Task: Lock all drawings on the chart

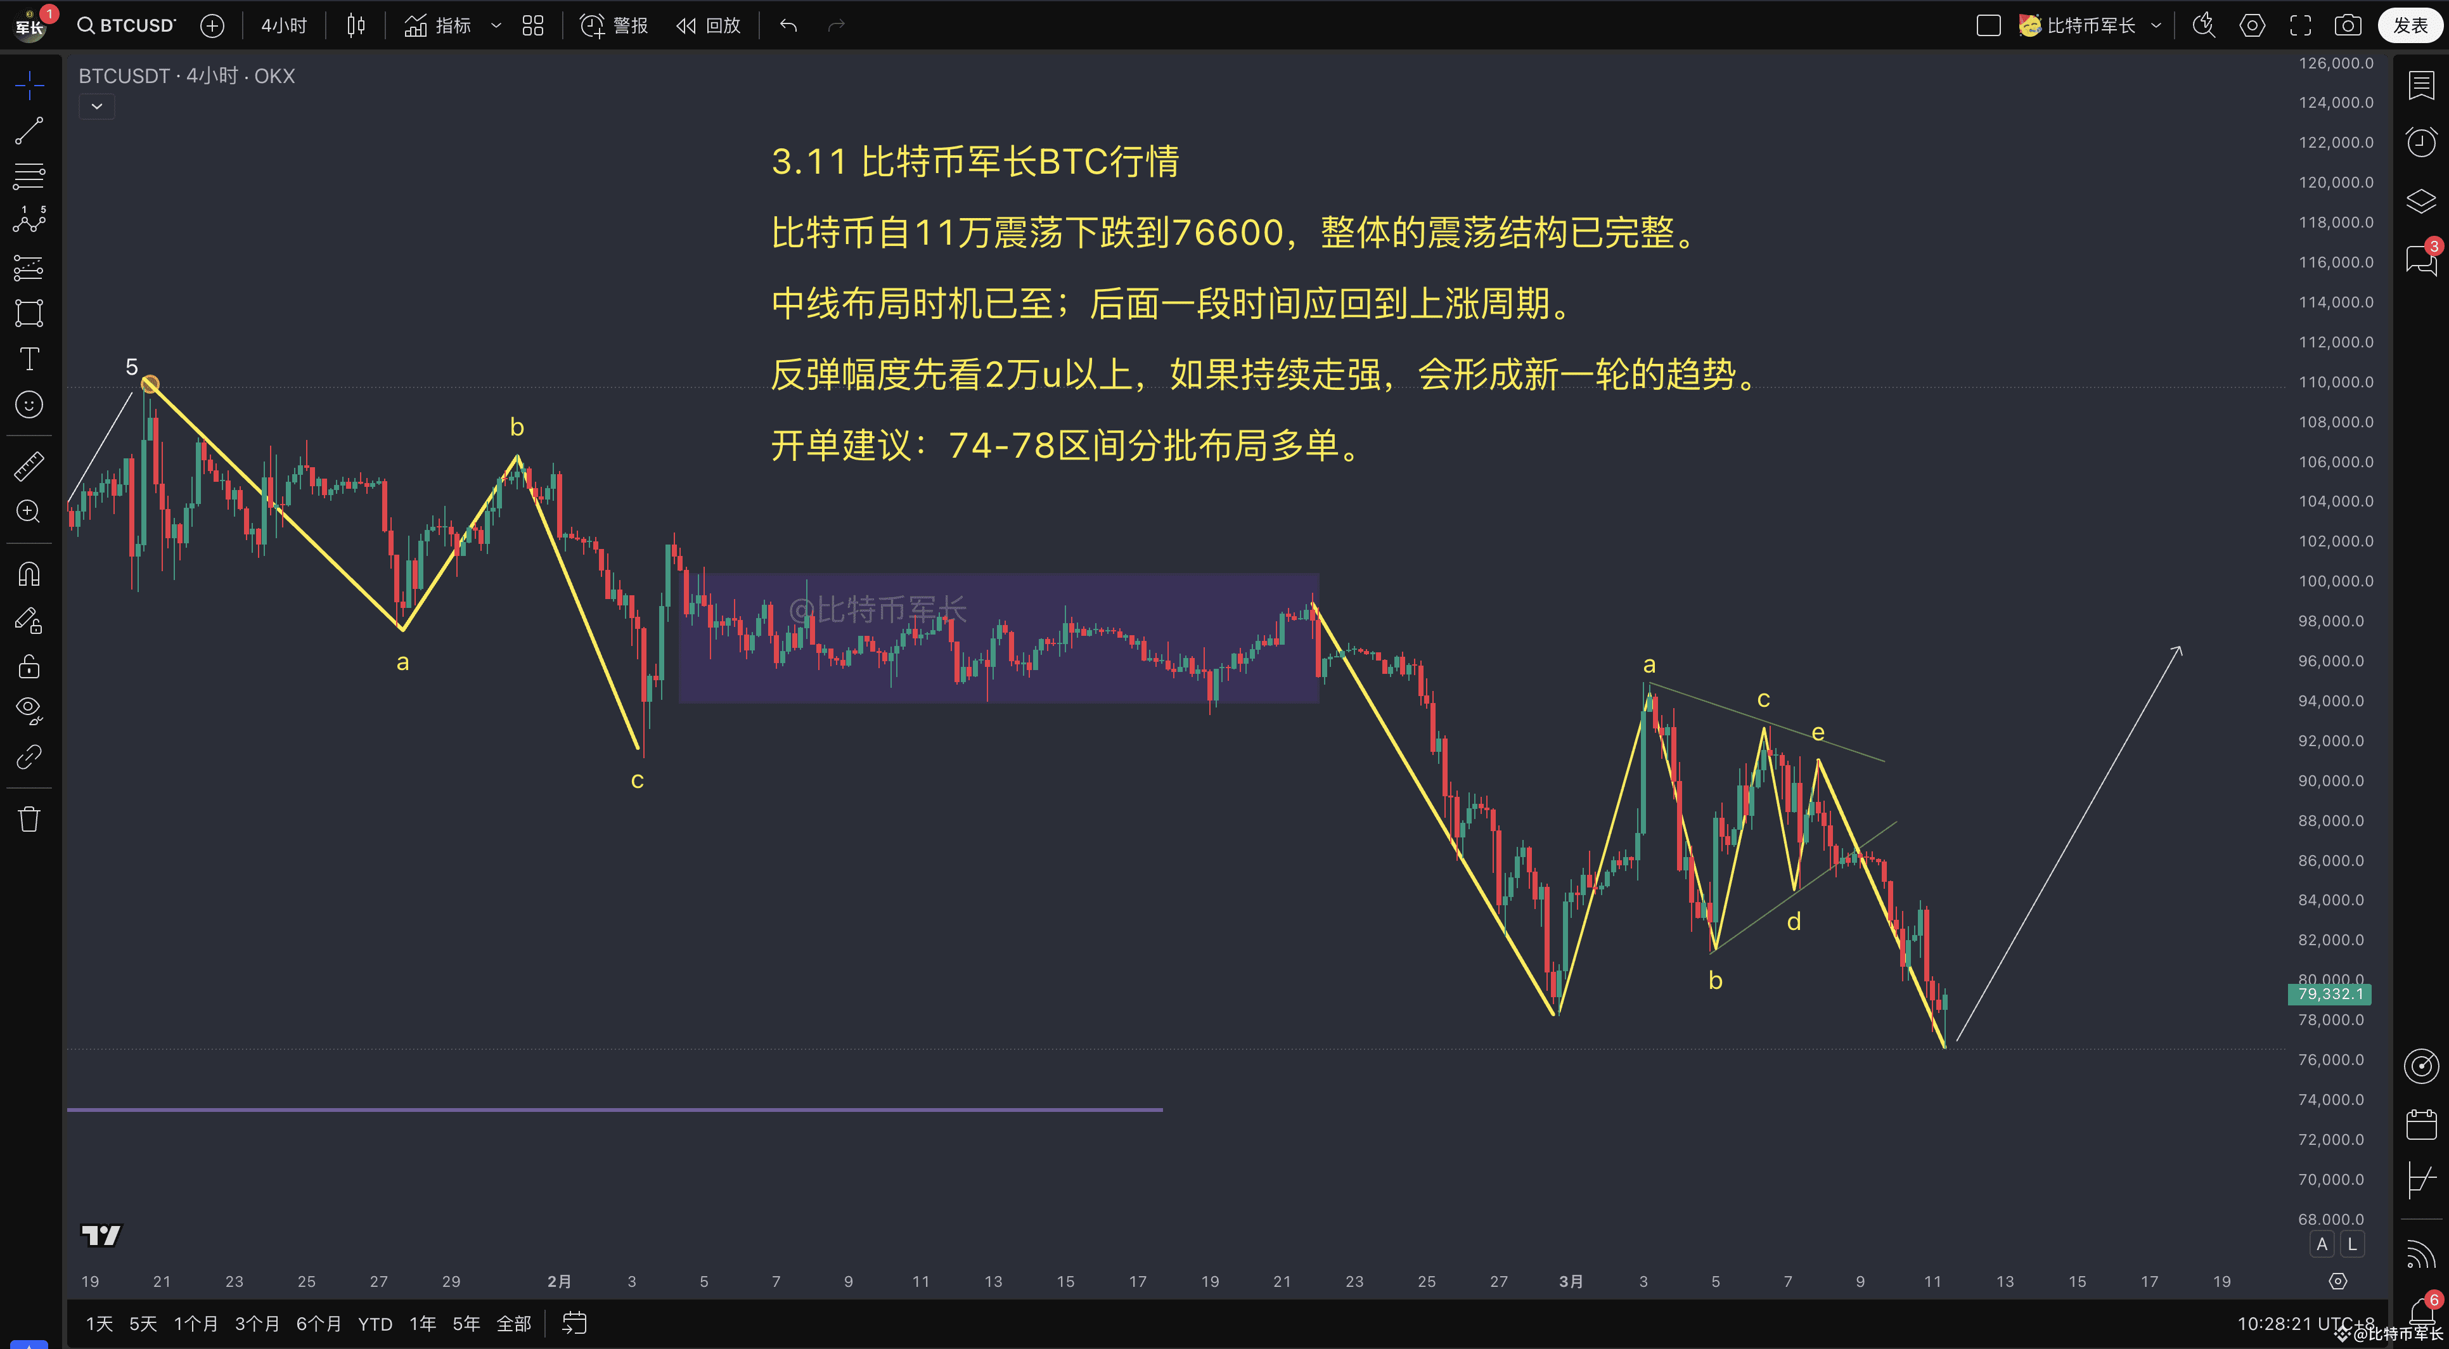Action: pyautogui.click(x=29, y=666)
